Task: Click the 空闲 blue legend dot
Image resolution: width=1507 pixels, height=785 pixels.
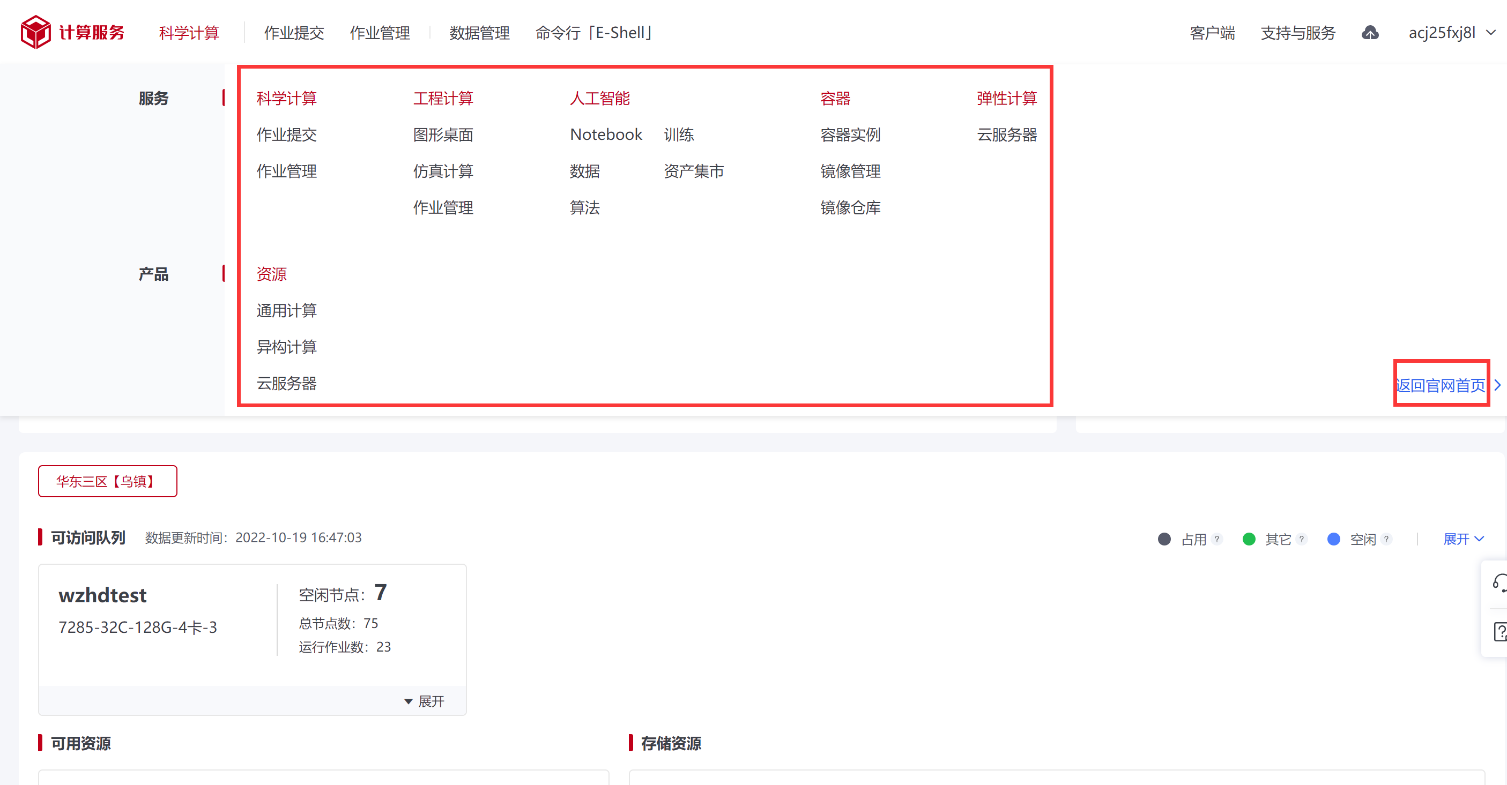Action: click(x=1333, y=539)
